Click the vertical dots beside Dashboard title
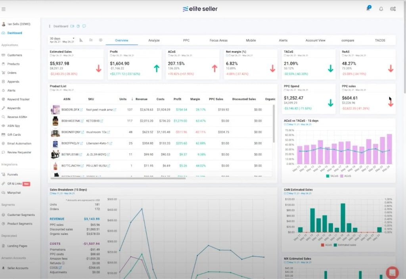Image resolution: width=406 pixels, height=279 pixels. pyautogui.click(x=50, y=26)
